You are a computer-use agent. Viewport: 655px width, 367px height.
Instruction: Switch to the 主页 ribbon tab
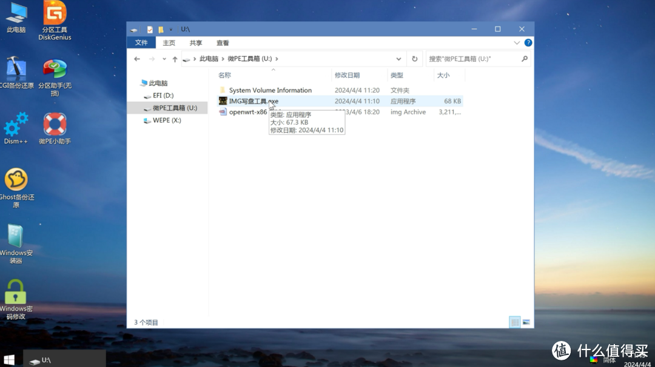tap(169, 42)
